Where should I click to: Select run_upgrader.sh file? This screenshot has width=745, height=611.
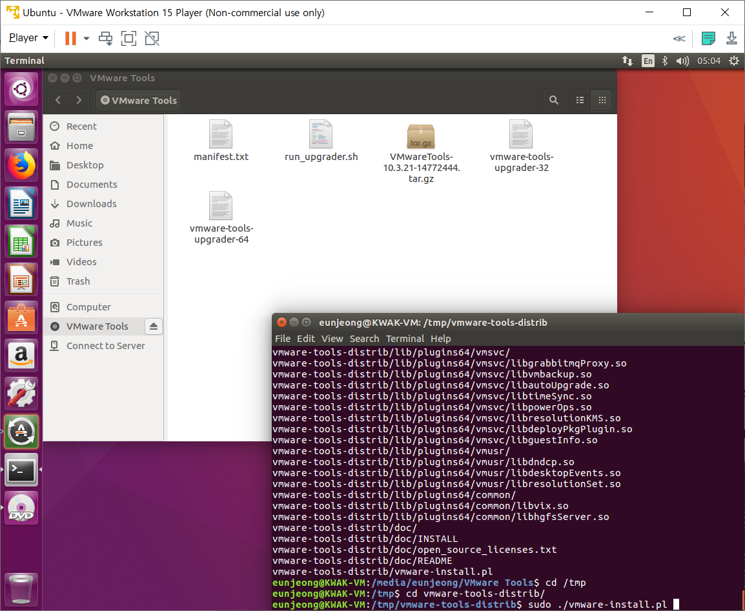pyautogui.click(x=321, y=141)
